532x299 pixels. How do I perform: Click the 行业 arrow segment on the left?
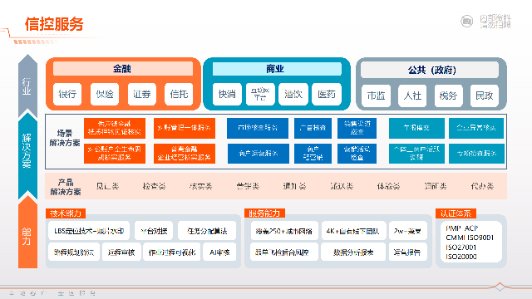click(27, 86)
